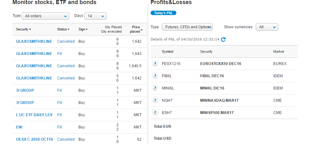Screen dimensions: 310x157
Task: Sort orders by Sign column
Action: (83, 29)
